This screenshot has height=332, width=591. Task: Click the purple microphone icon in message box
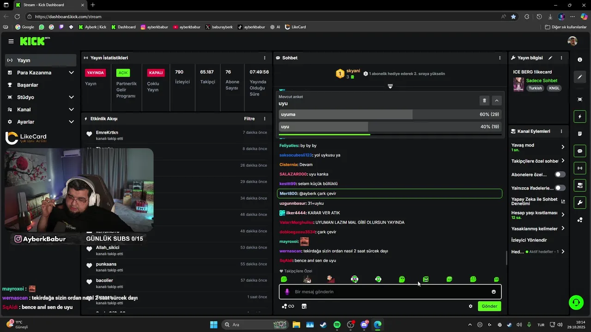click(287, 292)
